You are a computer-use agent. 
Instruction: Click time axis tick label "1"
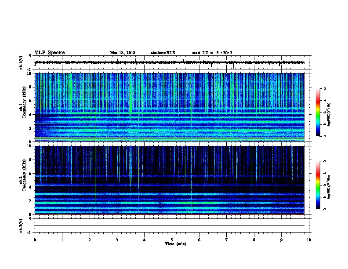tap(62, 240)
